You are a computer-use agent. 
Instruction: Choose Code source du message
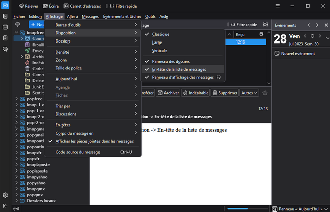92,152
